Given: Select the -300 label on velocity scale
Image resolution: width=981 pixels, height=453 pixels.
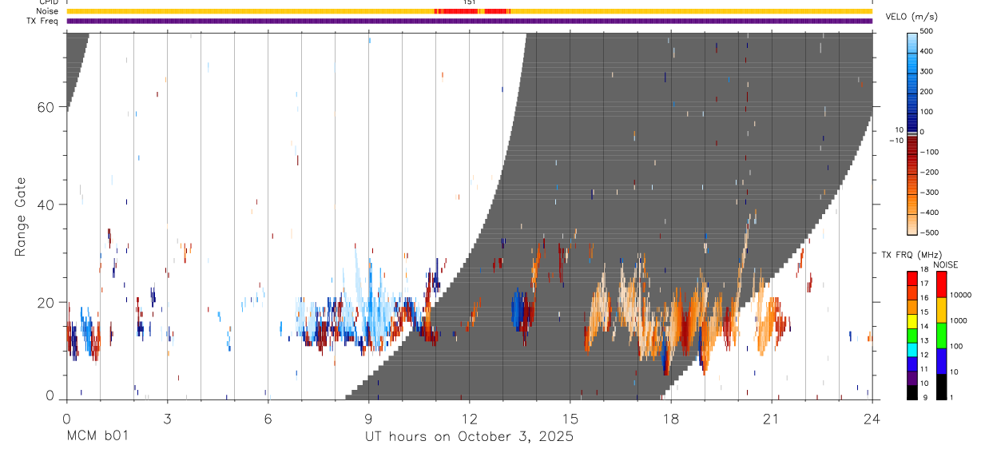Looking at the screenshot, I should [931, 193].
